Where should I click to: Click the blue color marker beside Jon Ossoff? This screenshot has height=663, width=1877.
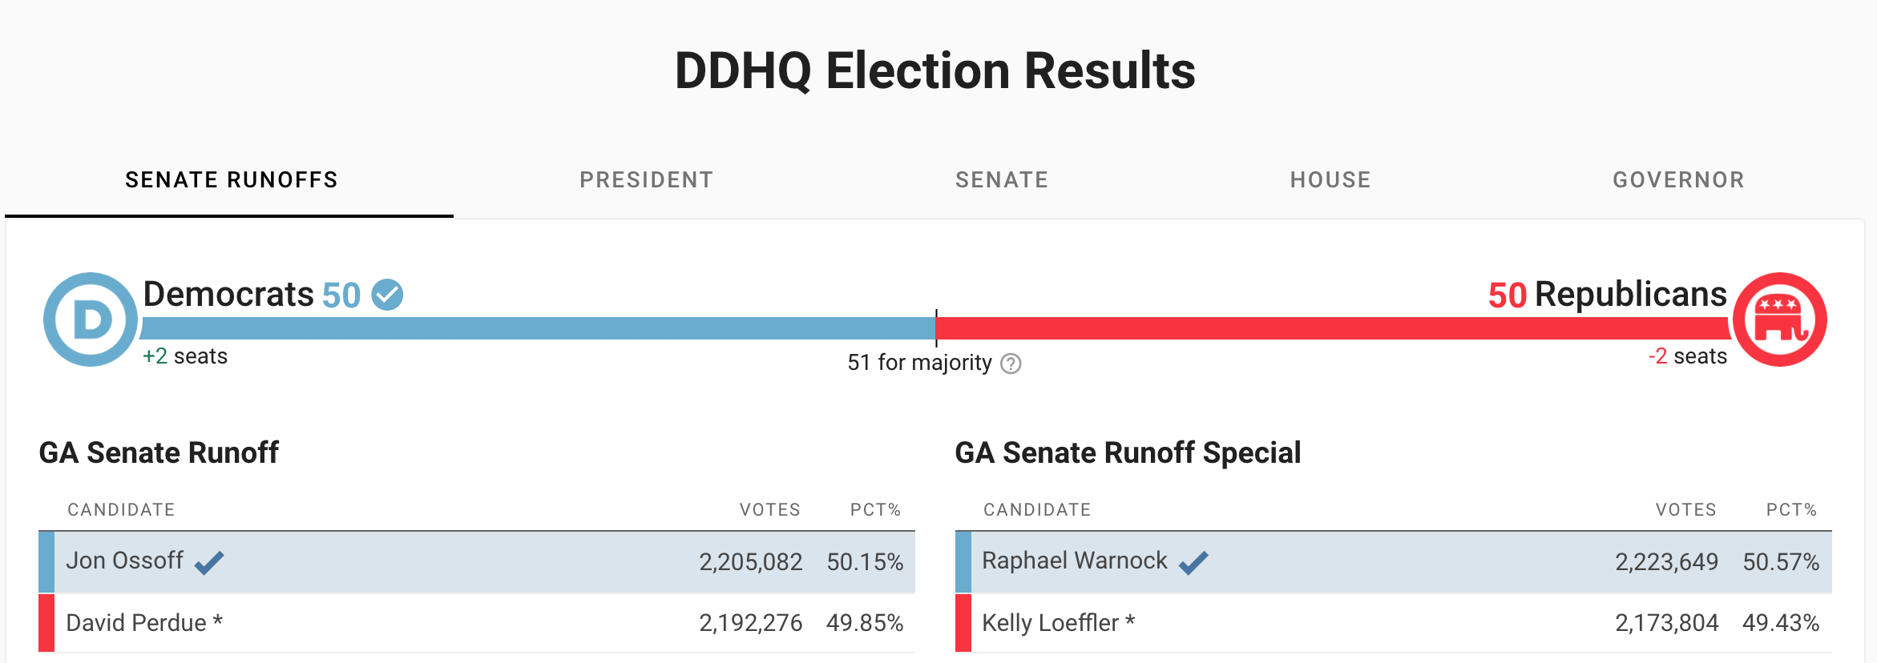coord(46,562)
